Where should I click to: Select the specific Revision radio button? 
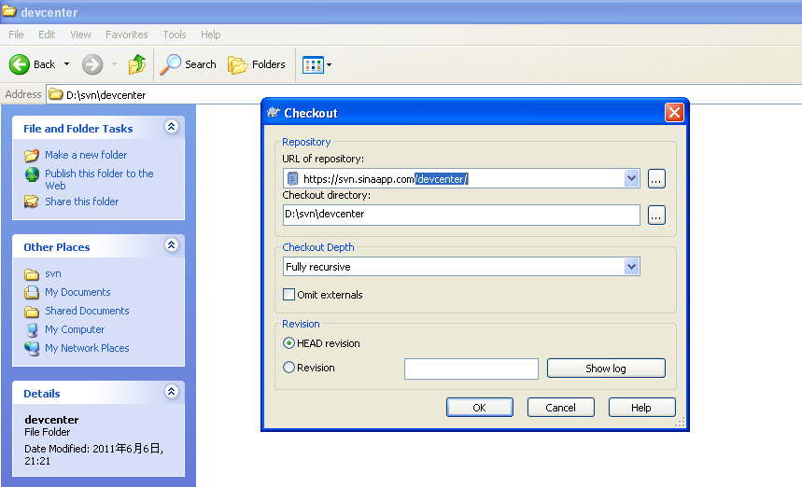click(x=289, y=368)
